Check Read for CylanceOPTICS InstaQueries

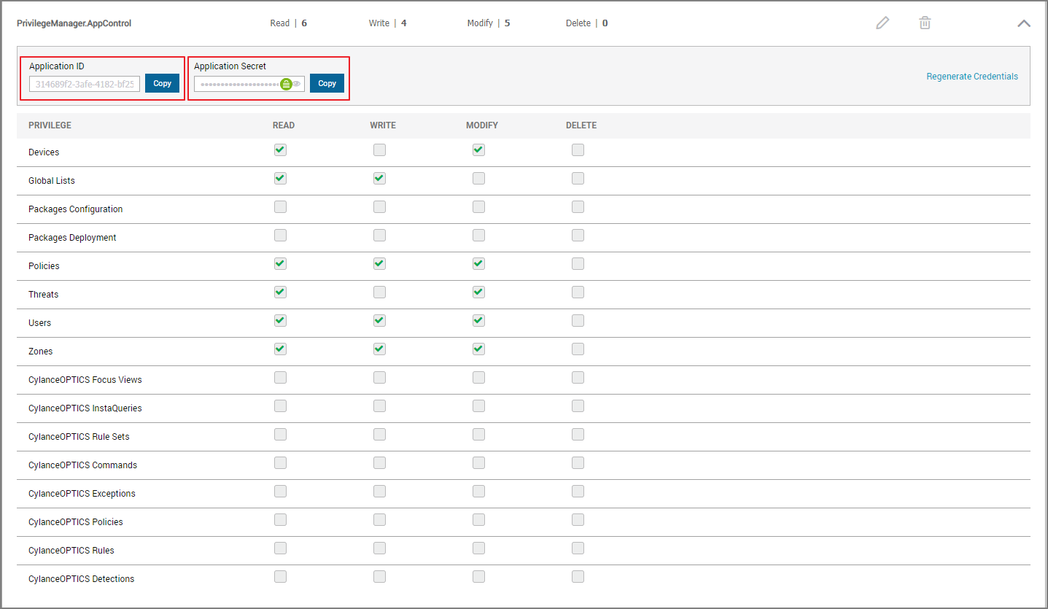coord(280,406)
